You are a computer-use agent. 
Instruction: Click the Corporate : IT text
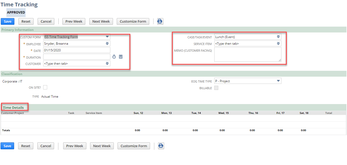point(12,81)
